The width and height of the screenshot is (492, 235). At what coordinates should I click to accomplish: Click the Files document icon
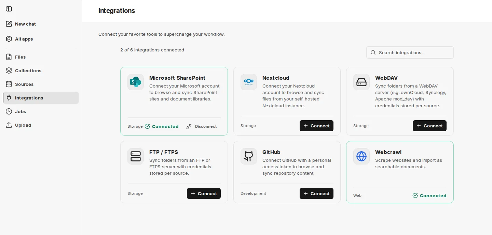[9, 57]
